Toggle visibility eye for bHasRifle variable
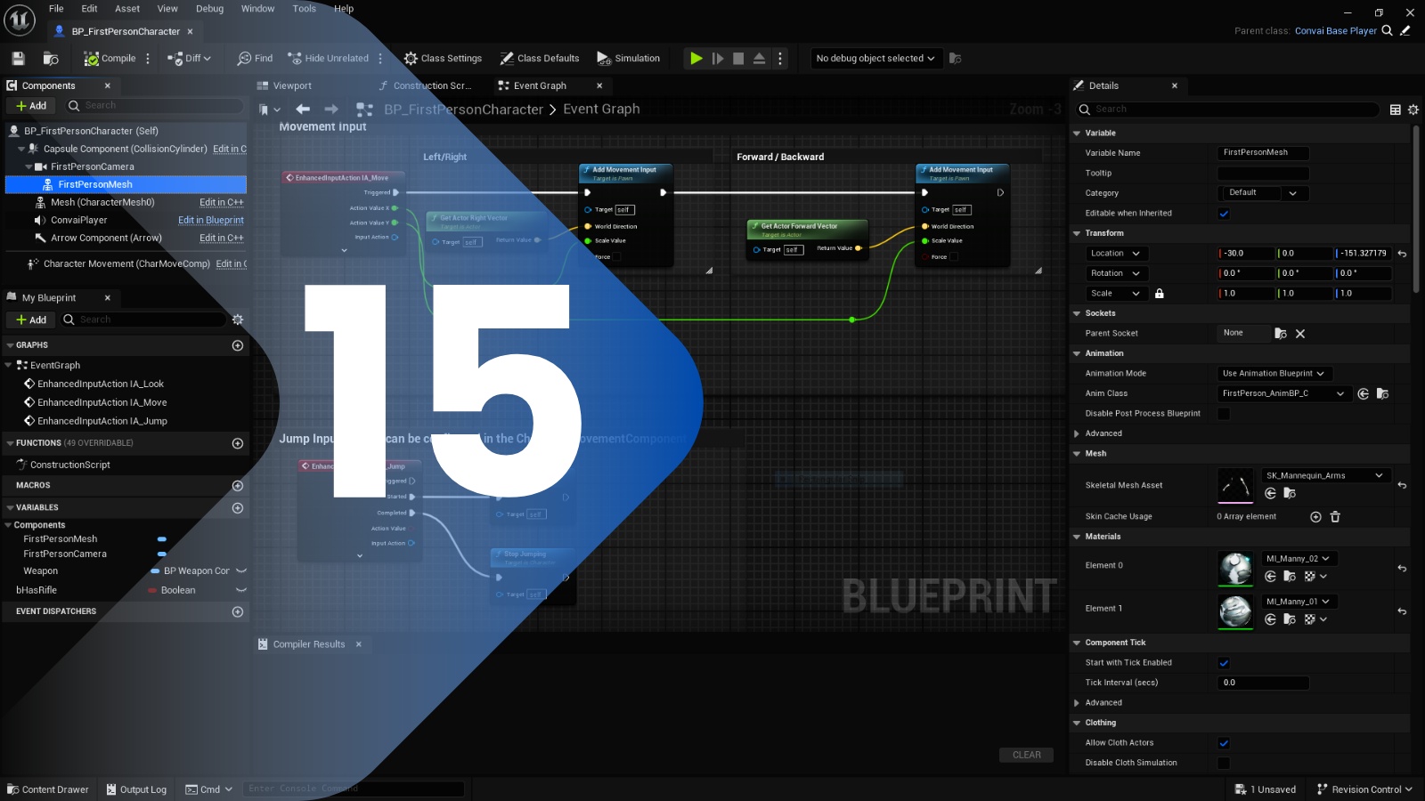The width and height of the screenshot is (1425, 801). (241, 591)
